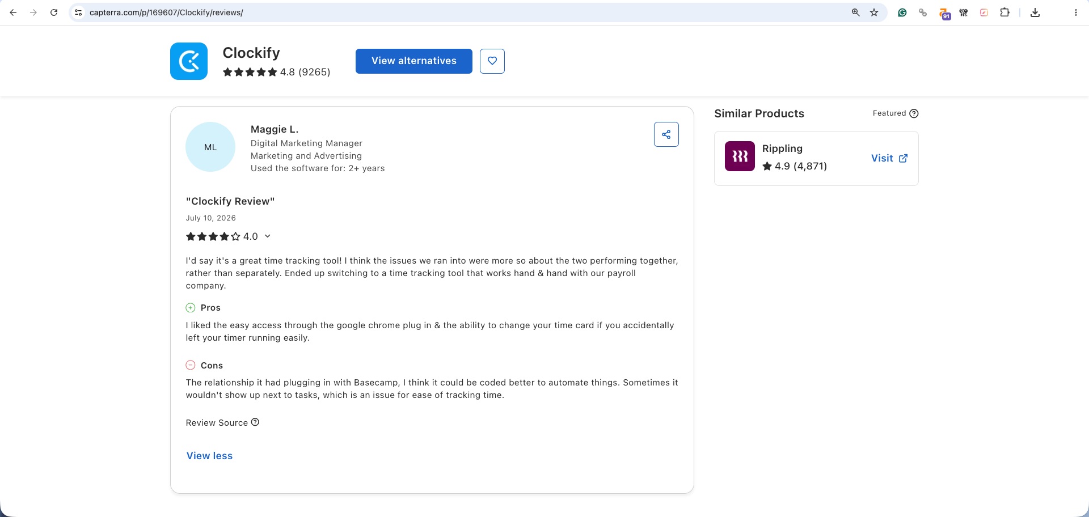Click the green Pros plus icon
Screen dimensions: 1089x517
point(191,308)
